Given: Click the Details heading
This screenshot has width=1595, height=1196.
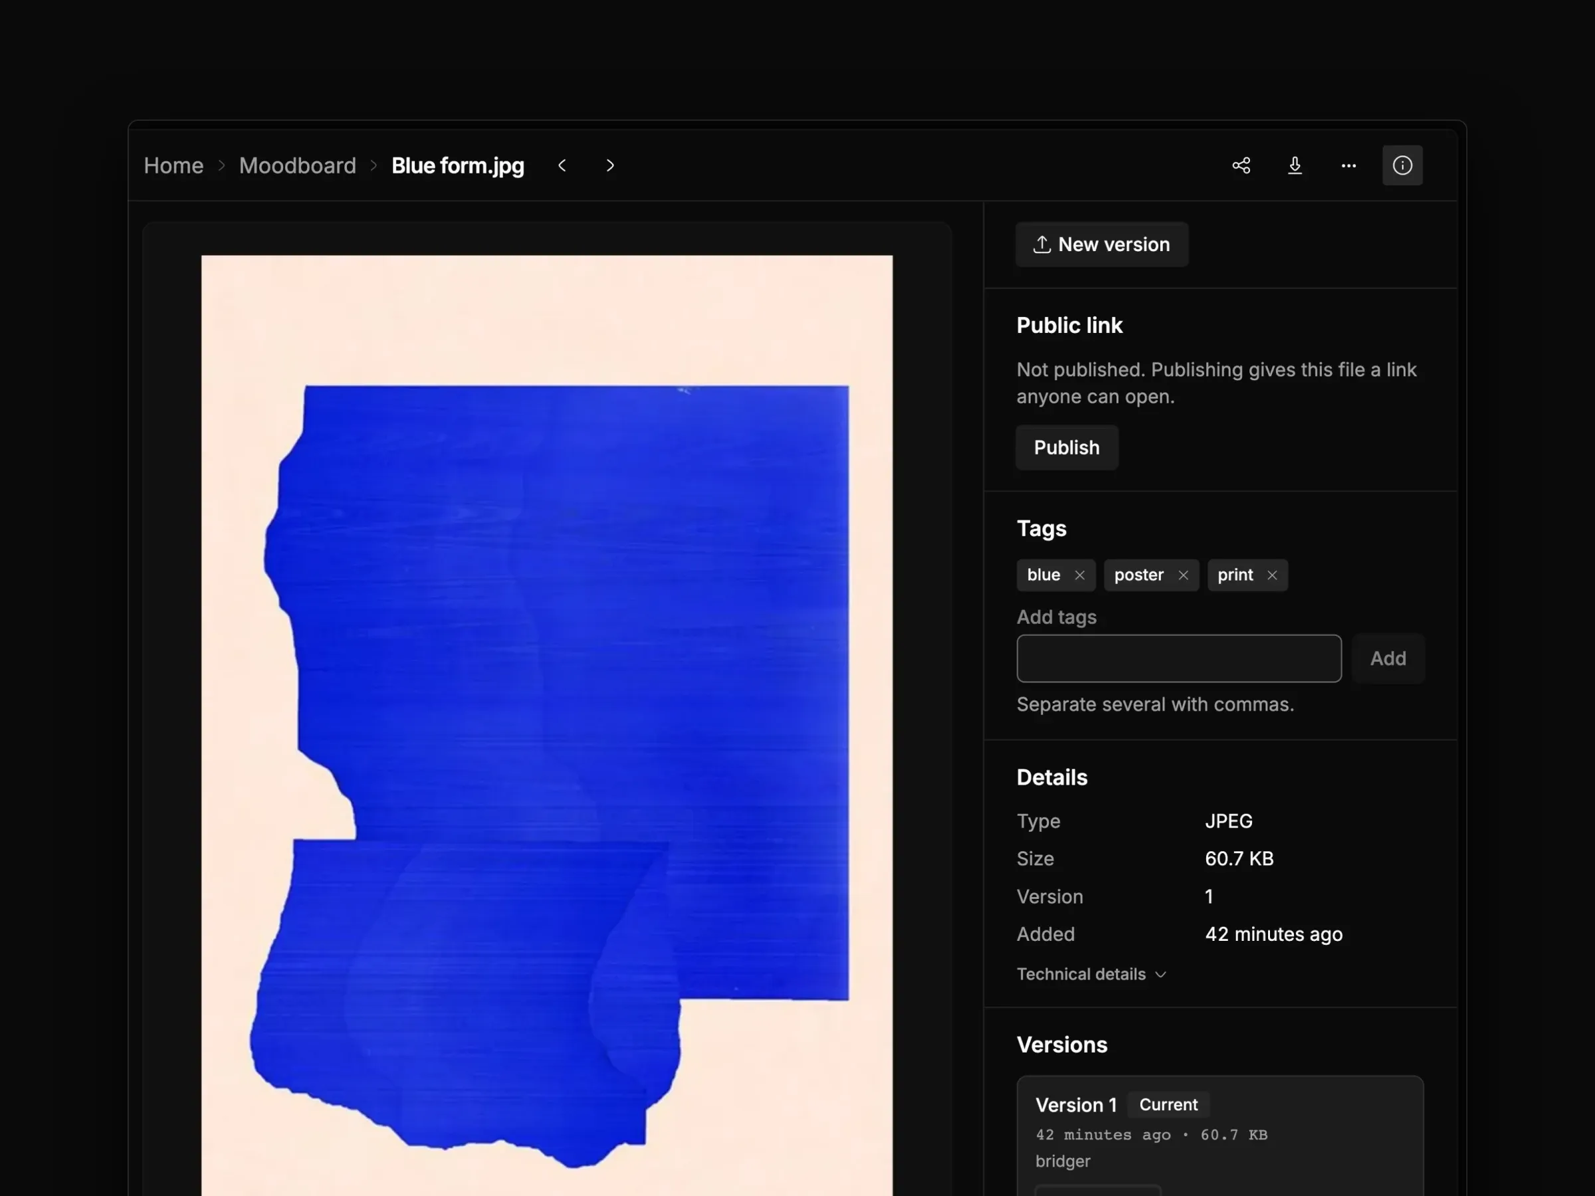Looking at the screenshot, I should [x=1052, y=777].
